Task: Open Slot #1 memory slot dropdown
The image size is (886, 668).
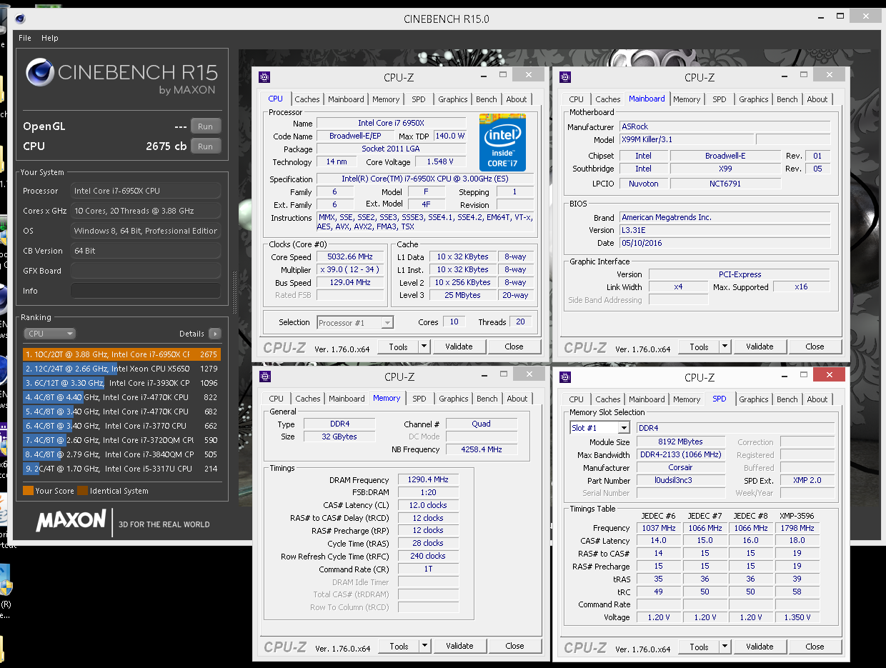Action: 599,428
